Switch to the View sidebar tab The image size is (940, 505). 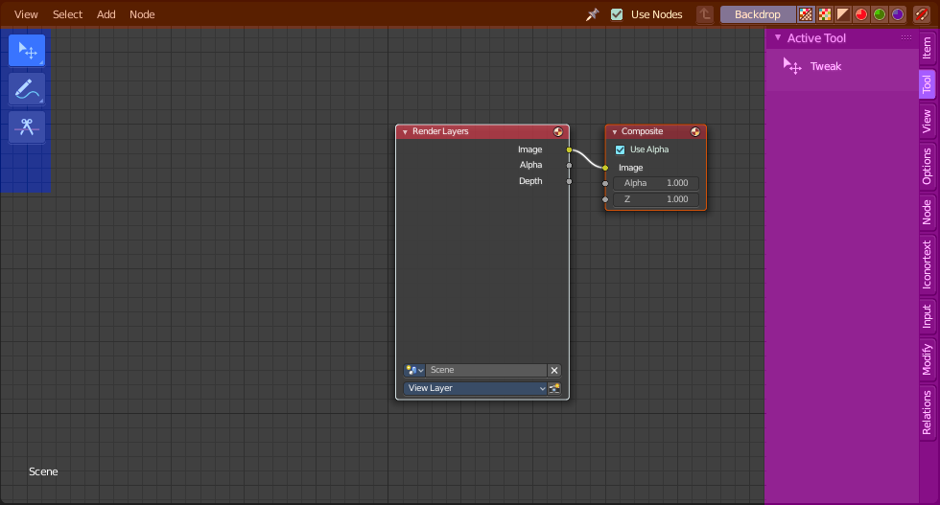point(927,121)
